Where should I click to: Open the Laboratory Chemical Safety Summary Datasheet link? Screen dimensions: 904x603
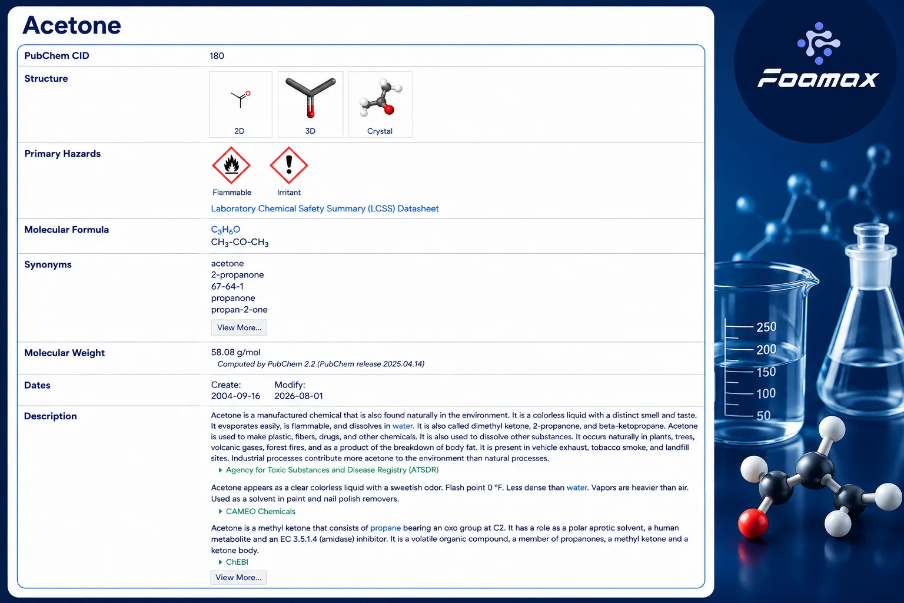coord(325,208)
